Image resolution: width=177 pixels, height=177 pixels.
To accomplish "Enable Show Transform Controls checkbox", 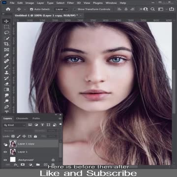I will click(75, 9).
